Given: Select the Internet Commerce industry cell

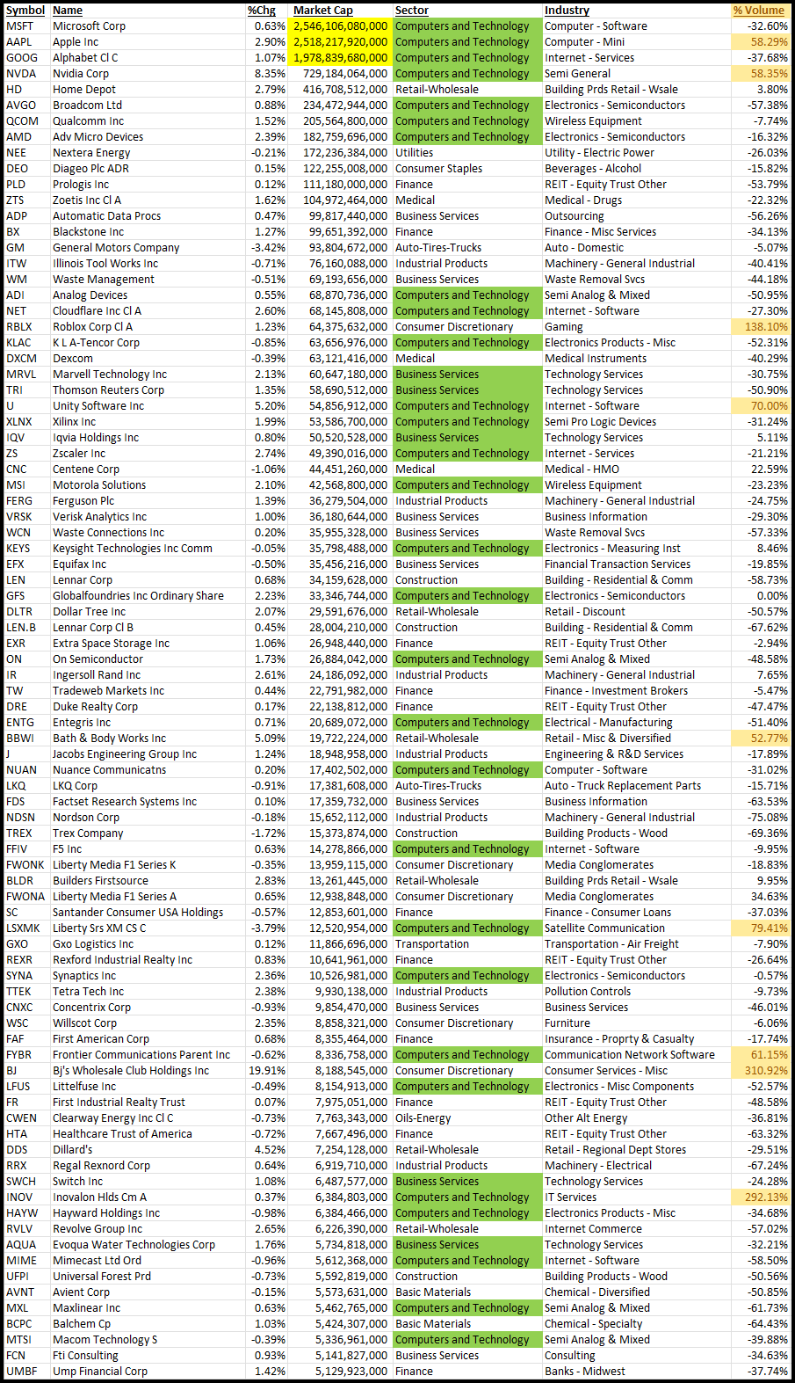Looking at the screenshot, I should click(x=593, y=1229).
